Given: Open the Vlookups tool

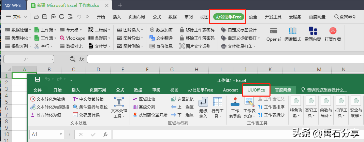Looking at the screenshot, I should point(72,38).
